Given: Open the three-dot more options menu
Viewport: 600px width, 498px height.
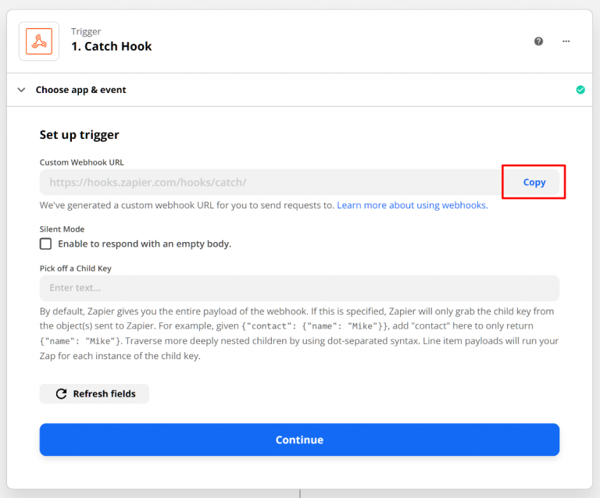Looking at the screenshot, I should [x=566, y=41].
